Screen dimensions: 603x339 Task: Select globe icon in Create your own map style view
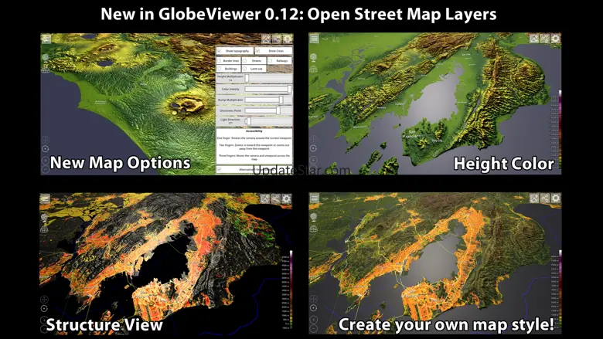[x=314, y=217]
